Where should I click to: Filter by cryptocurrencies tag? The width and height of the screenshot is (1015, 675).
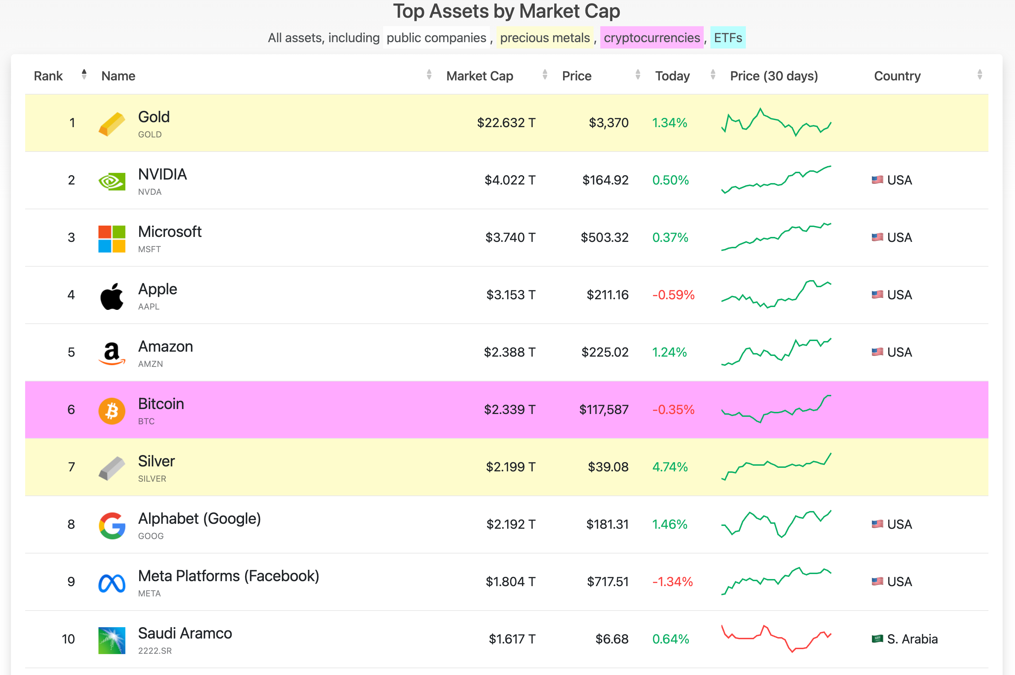point(651,38)
